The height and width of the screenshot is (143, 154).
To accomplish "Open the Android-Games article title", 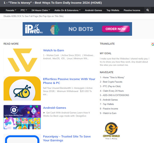I will 54,108.
